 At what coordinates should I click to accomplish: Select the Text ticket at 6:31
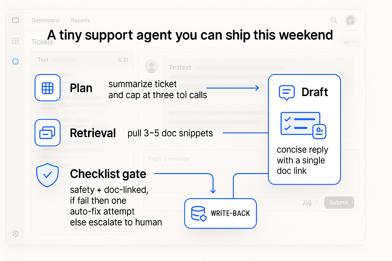83,60
